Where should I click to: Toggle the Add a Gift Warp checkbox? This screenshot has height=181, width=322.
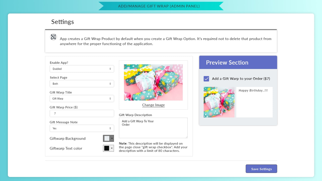click(206, 79)
